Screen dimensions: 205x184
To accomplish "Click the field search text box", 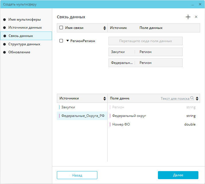I will tap(175, 99).
